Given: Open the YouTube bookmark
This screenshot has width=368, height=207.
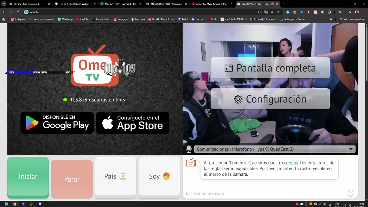Looking at the screenshot, I should [82, 19].
